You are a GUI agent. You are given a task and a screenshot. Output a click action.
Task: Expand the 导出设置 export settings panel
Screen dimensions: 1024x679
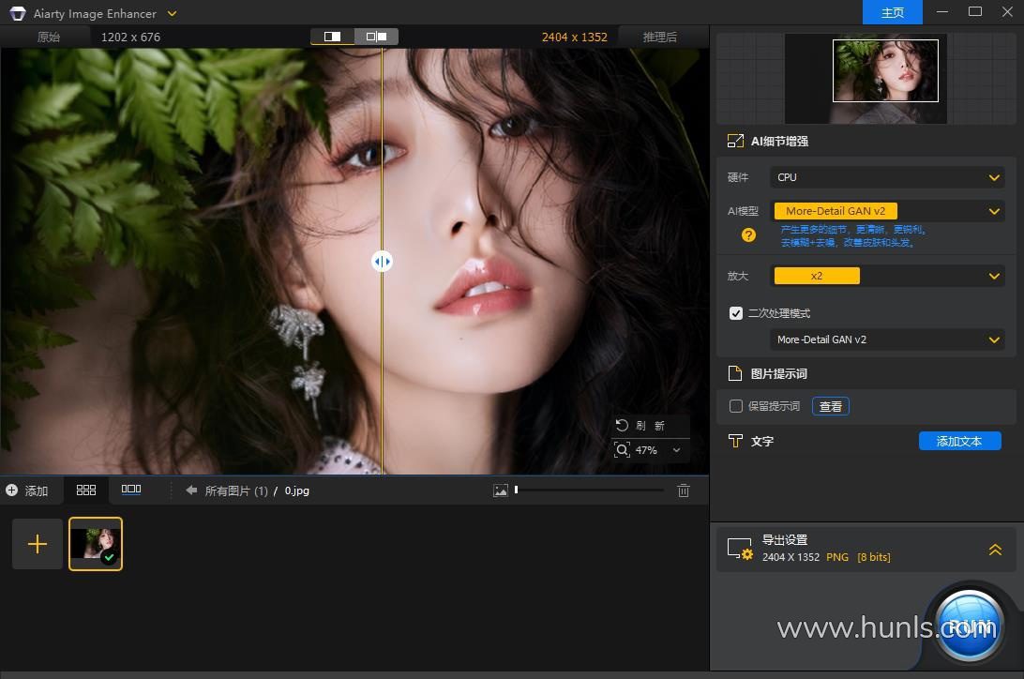pyautogui.click(x=995, y=550)
